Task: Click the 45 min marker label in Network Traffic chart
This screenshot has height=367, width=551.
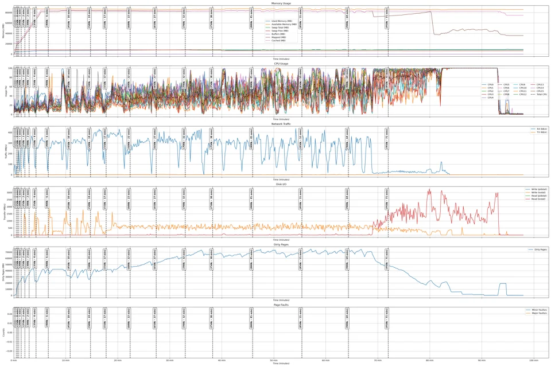Action: click(251, 138)
